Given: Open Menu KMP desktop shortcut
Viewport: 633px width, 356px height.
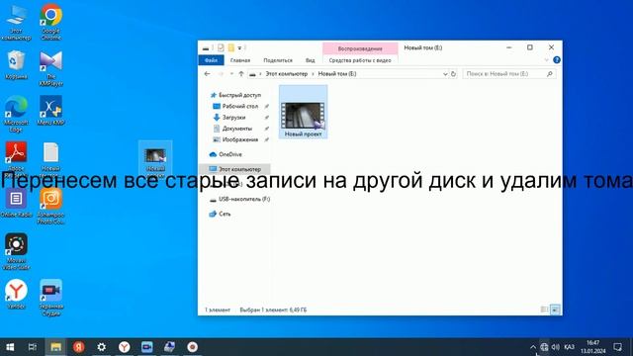Looking at the screenshot, I should 50,111.
